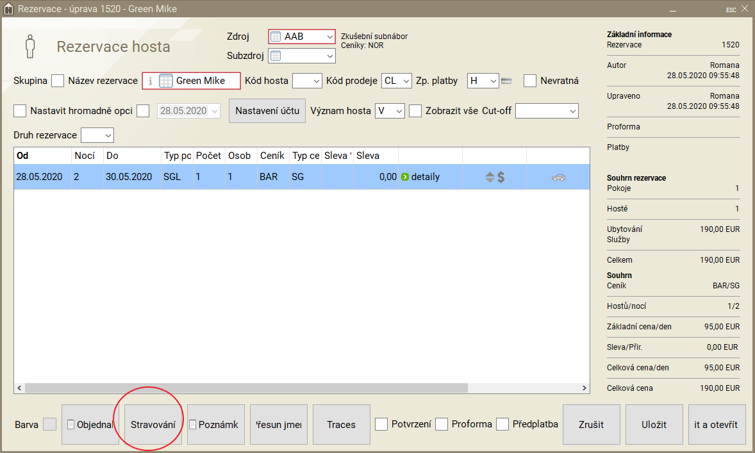Pick a color from the Barva swatch
The image size is (755, 453).
[49, 424]
